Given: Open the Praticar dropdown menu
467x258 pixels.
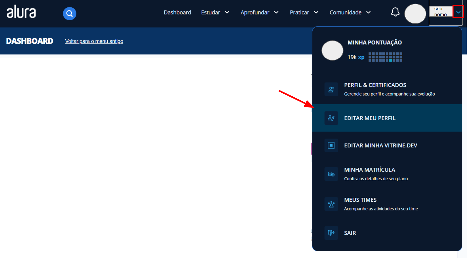Looking at the screenshot, I should point(304,12).
